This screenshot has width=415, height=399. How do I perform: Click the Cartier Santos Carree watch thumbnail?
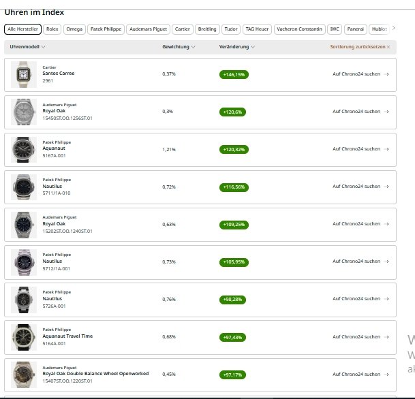pyautogui.click(x=24, y=74)
